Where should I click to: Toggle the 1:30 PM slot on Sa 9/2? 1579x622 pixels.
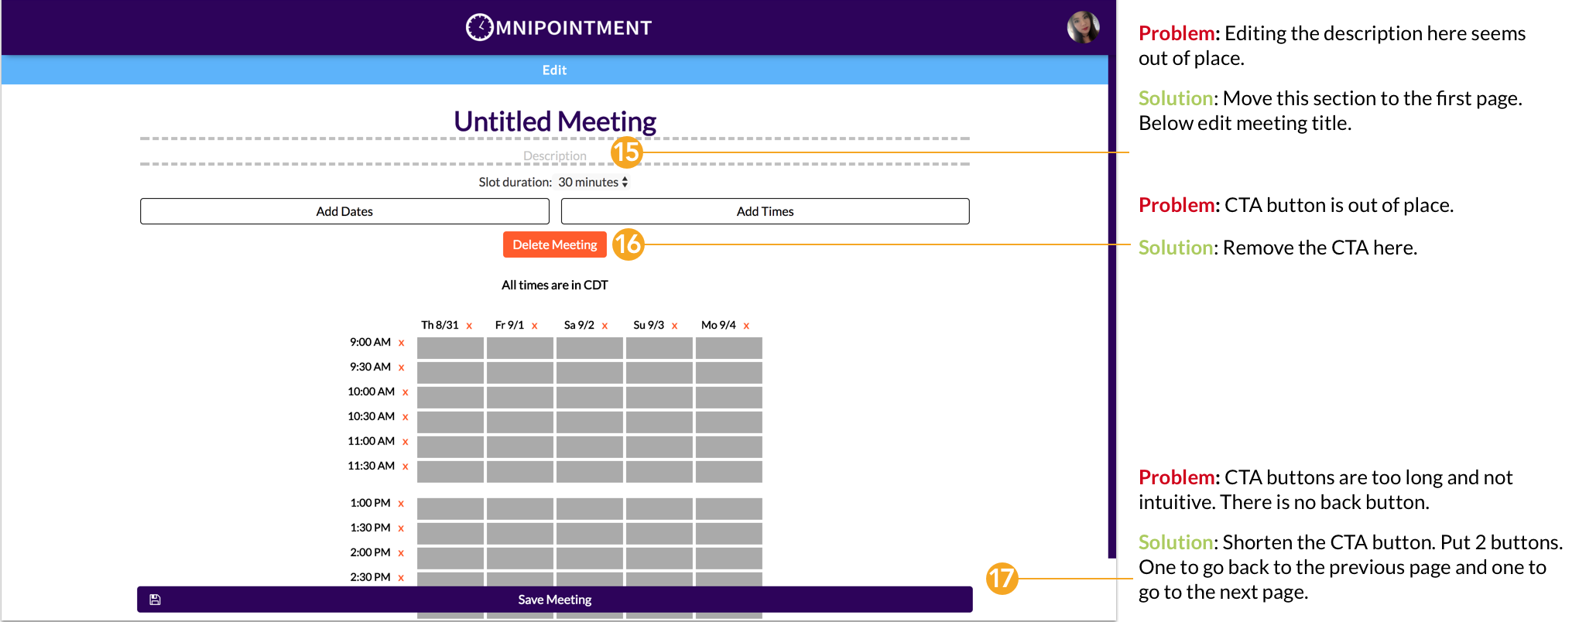(x=590, y=534)
